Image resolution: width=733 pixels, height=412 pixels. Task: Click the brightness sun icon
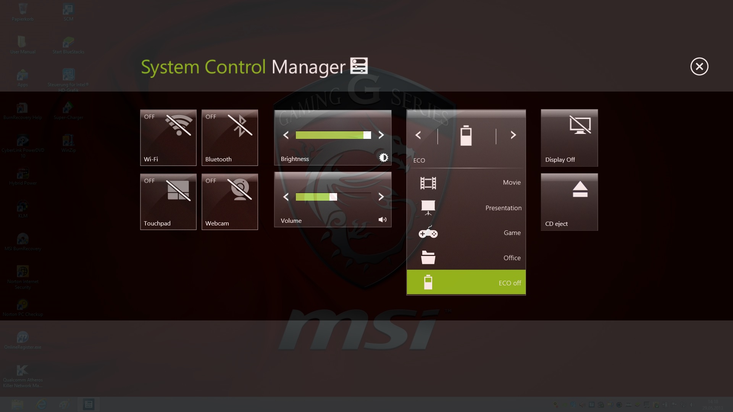tap(383, 158)
